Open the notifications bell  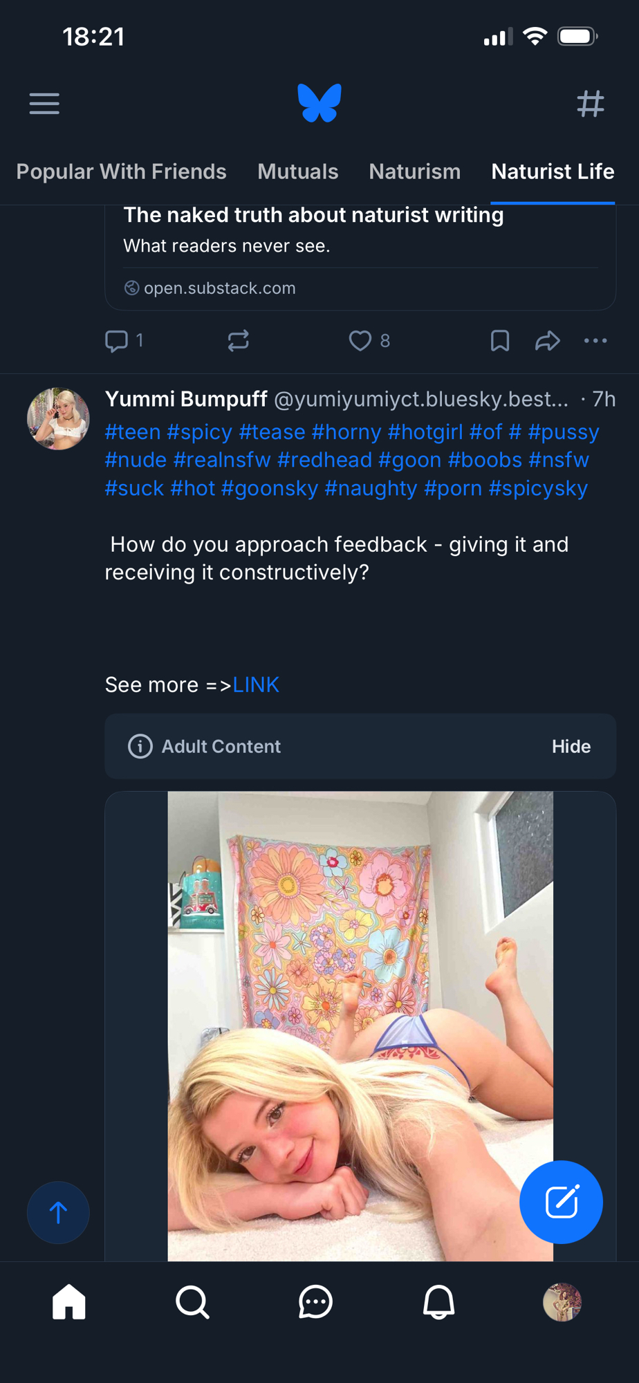(438, 1303)
